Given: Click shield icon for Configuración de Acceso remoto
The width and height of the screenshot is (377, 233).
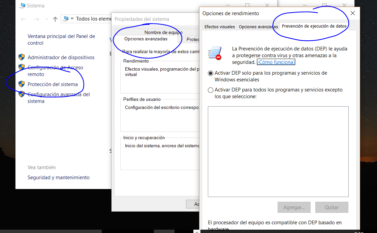Looking at the screenshot, I should pos(22,67).
